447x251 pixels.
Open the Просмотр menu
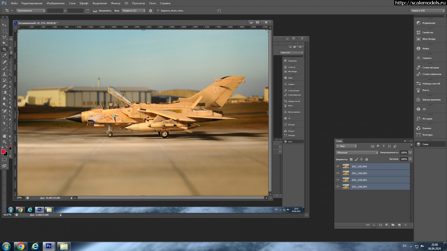(x=139, y=3)
